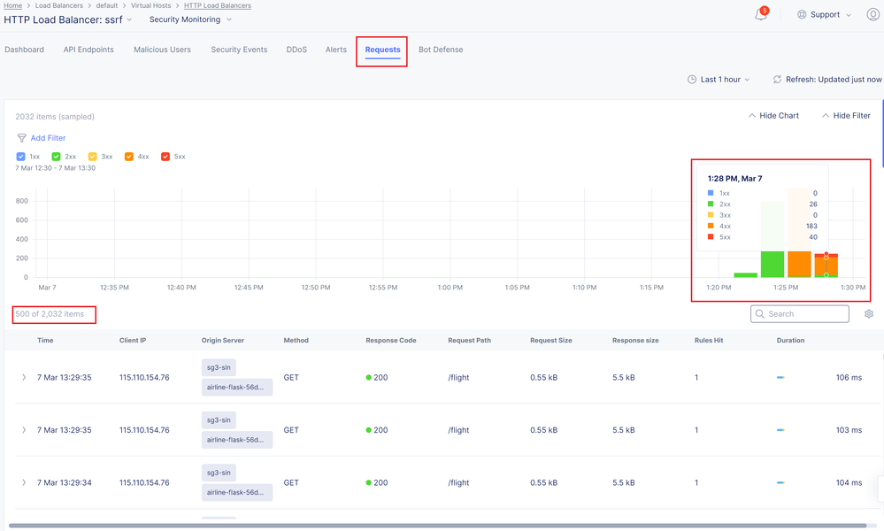Open table settings gear icon
Image resolution: width=884 pixels, height=531 pixels.
[x=869, y=314]
